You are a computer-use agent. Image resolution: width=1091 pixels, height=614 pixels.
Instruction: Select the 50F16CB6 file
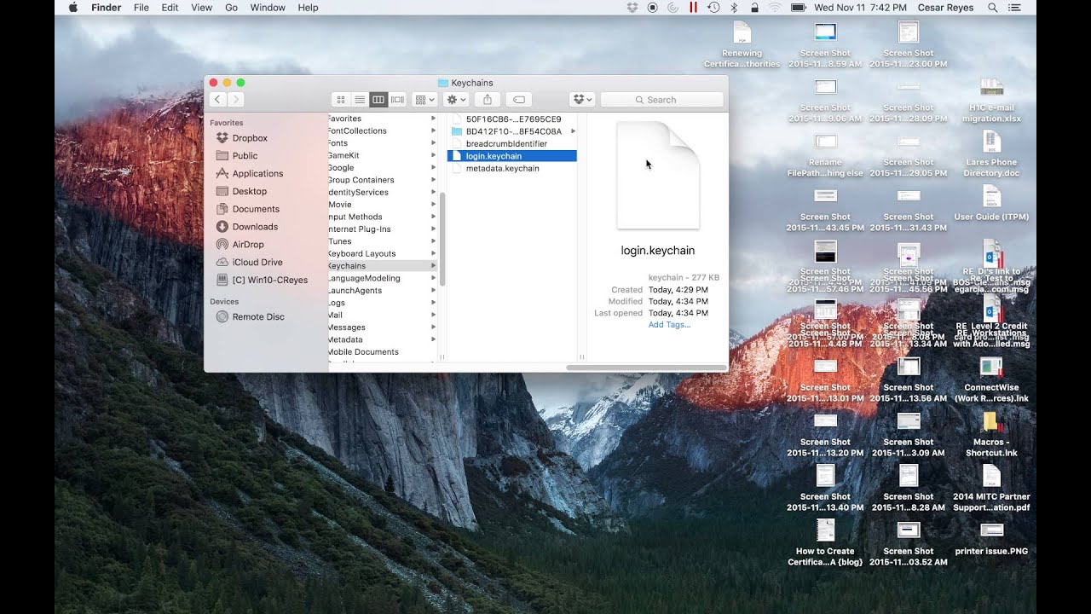(512, 119)
